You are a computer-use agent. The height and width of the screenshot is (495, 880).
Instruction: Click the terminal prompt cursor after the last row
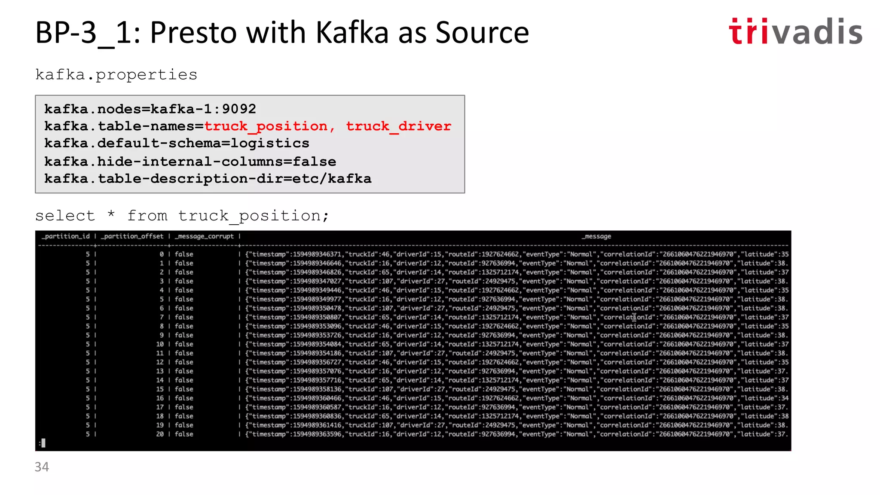(x=43, y=443)
